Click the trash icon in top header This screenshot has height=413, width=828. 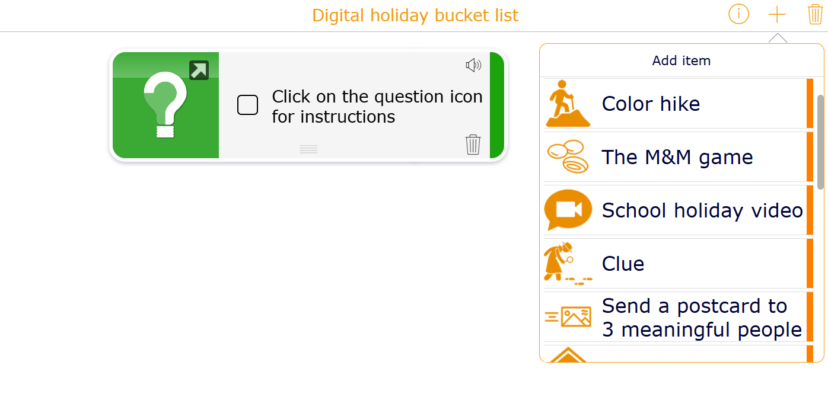tap(815, 14)
